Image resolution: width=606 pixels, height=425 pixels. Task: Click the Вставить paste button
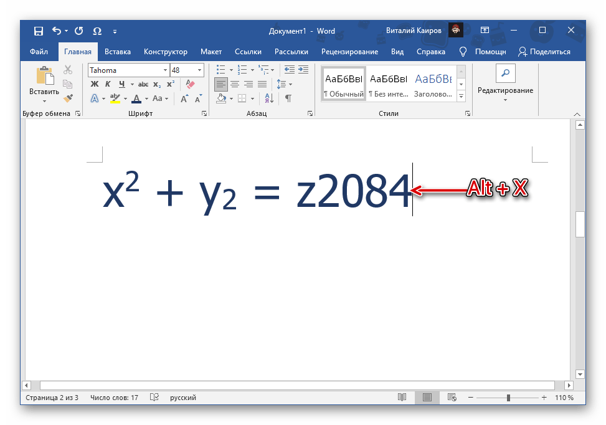click(x=44, y=84)
